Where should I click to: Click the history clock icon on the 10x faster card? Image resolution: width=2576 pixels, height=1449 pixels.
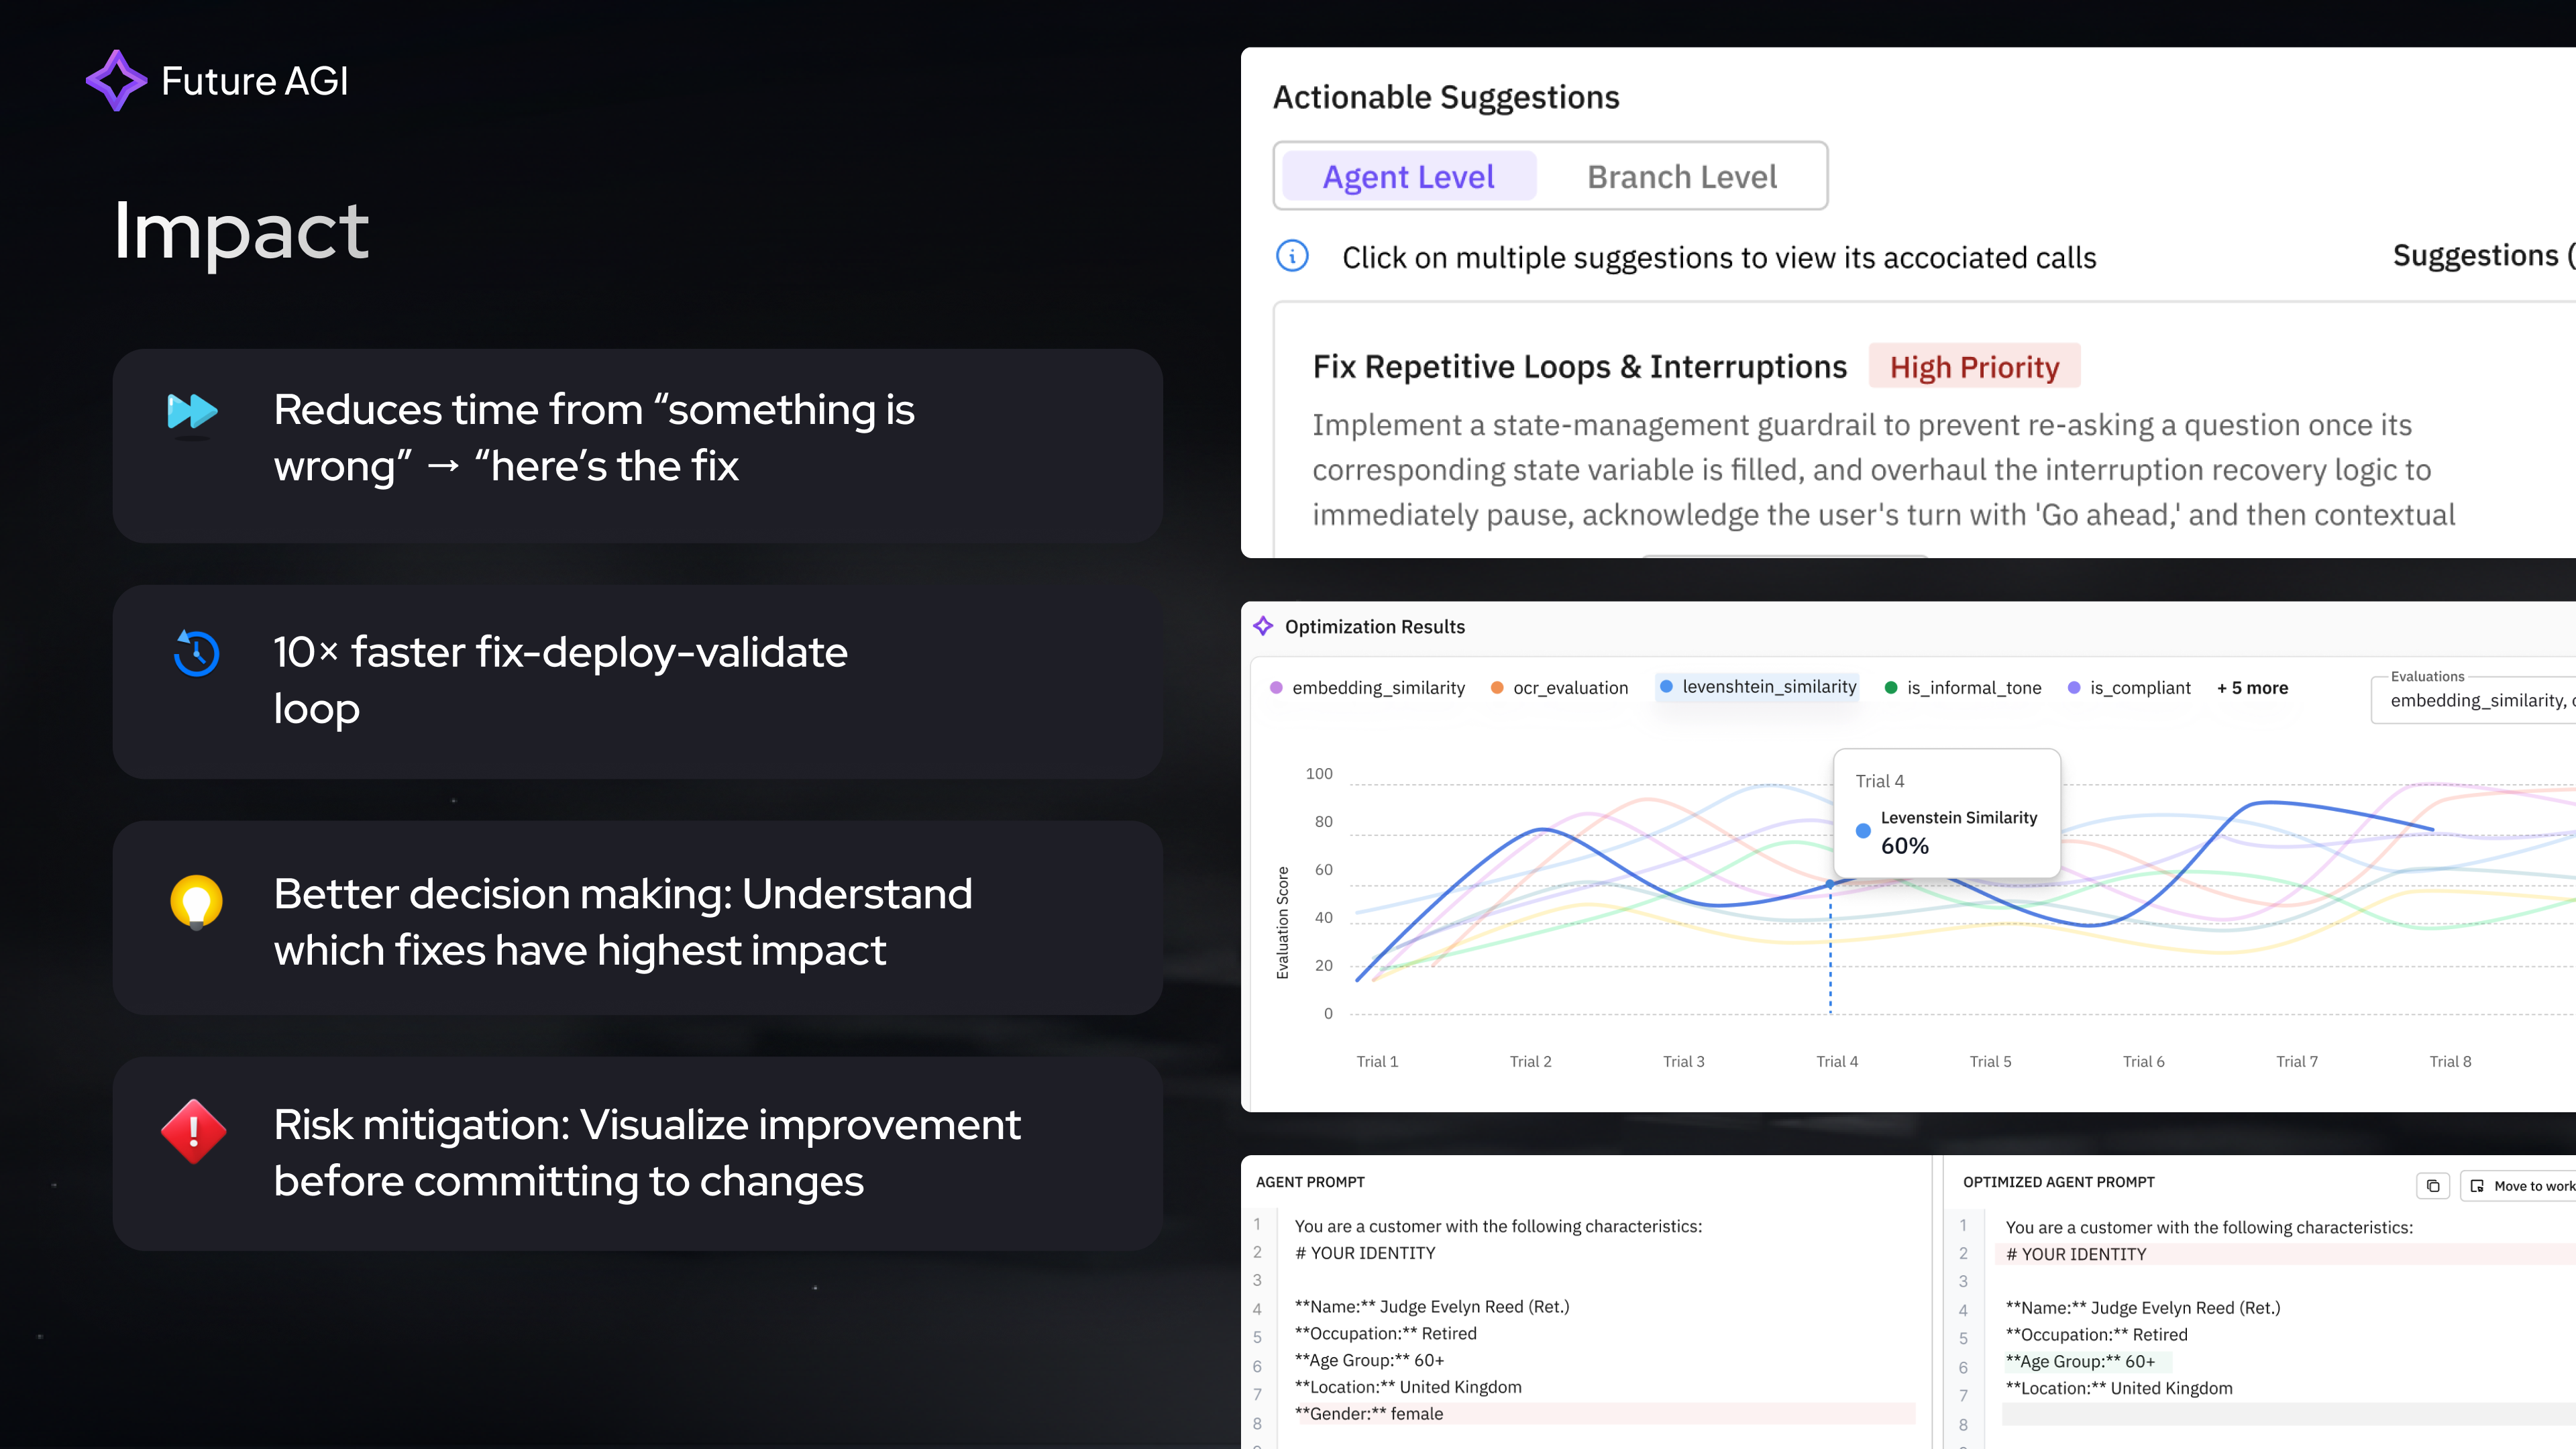click(195, 654)
